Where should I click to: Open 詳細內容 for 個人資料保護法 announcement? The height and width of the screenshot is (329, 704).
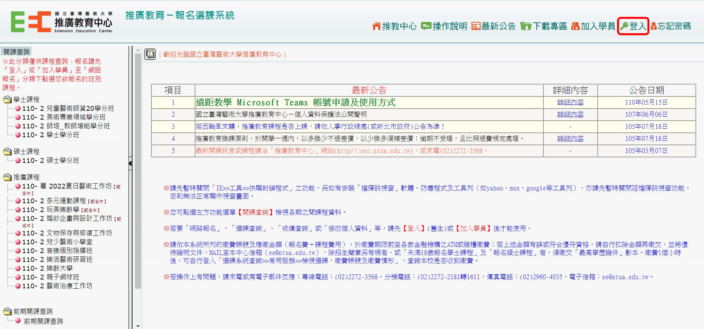[570, 114]
